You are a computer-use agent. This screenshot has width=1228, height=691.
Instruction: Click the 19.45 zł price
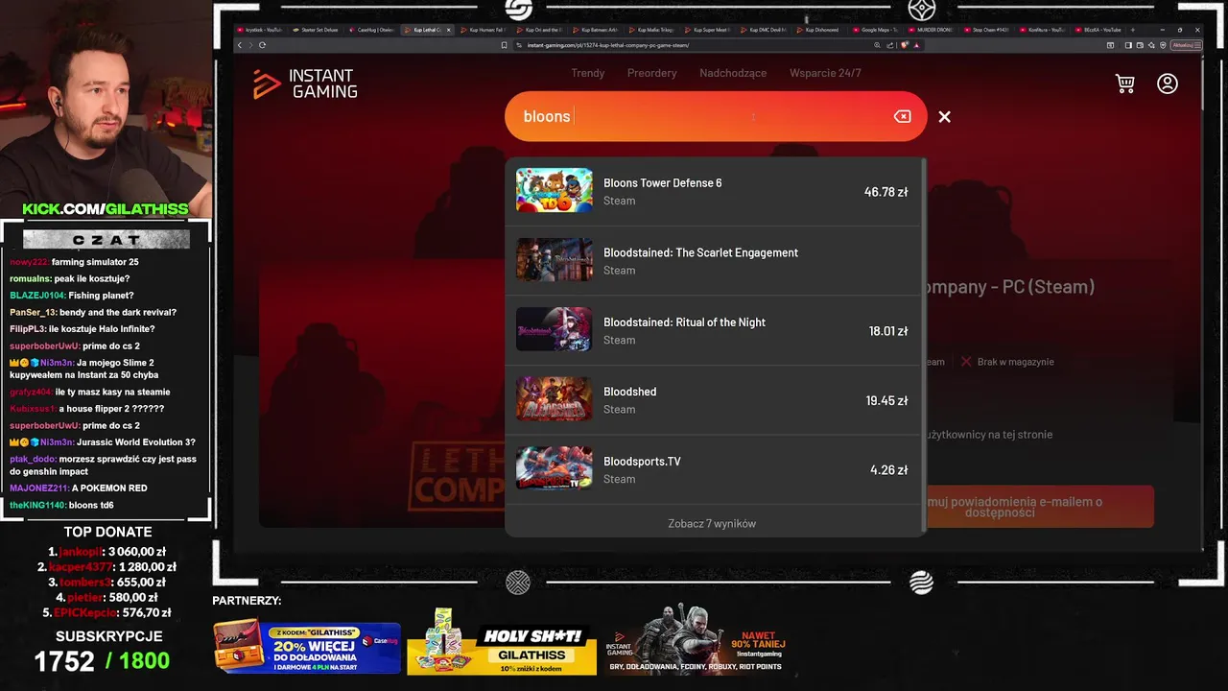coord(886,400)
